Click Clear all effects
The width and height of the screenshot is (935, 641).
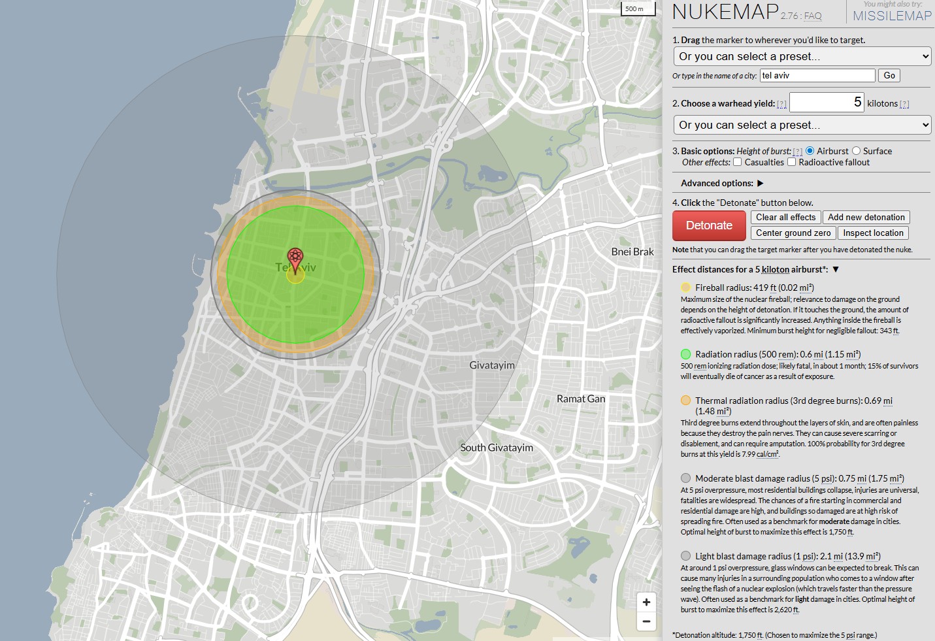[x=785, y=218]
